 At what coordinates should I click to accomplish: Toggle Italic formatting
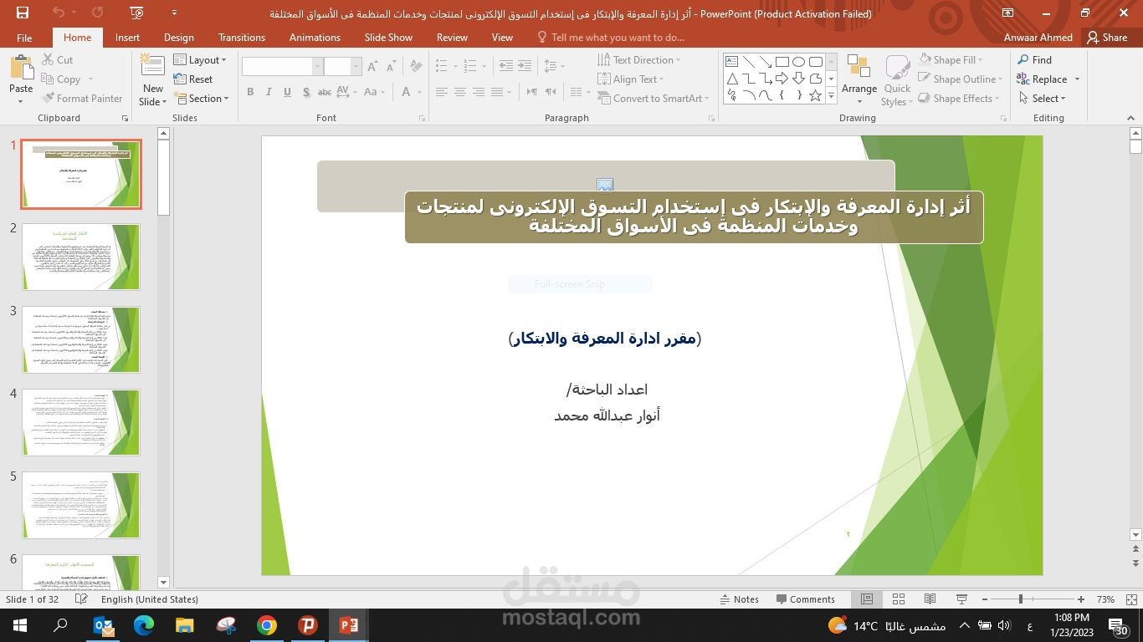pos(269,92)
